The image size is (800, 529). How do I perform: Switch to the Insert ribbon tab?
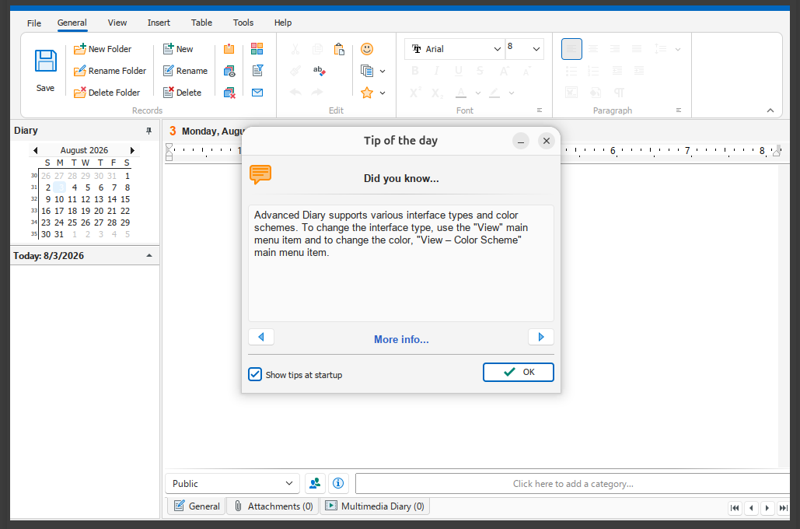point(159,23)
